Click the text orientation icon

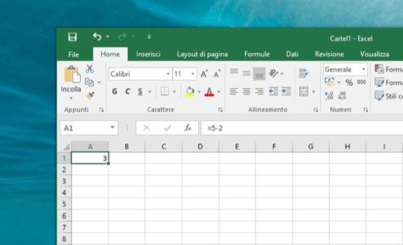point(273,73)
